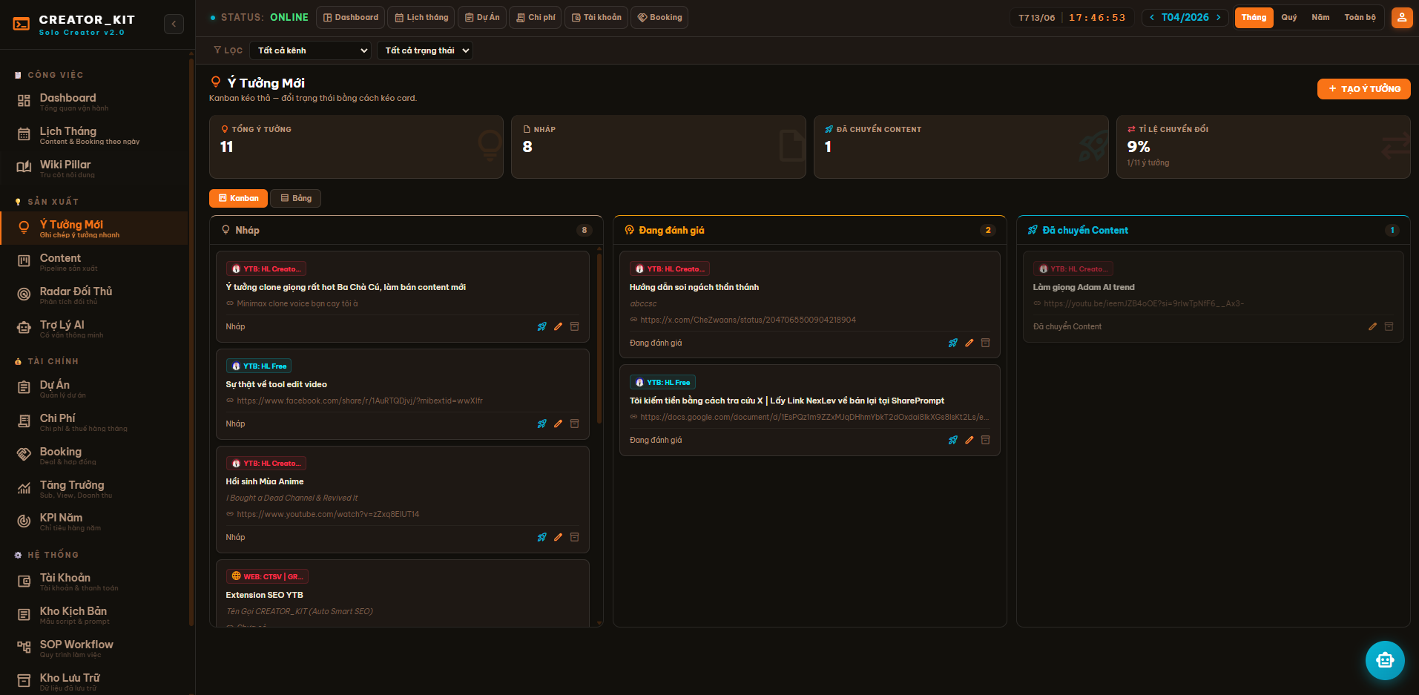
Task: Open Chi phí from top toolbar
Action: tap(536, 18)
